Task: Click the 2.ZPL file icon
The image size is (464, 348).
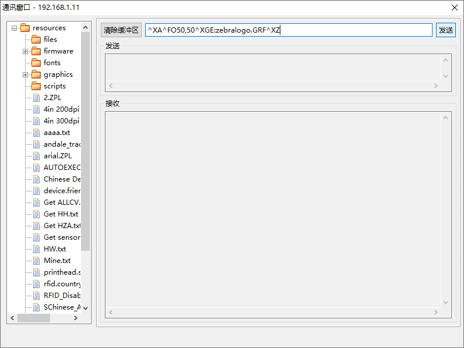Action: (36, 98)
